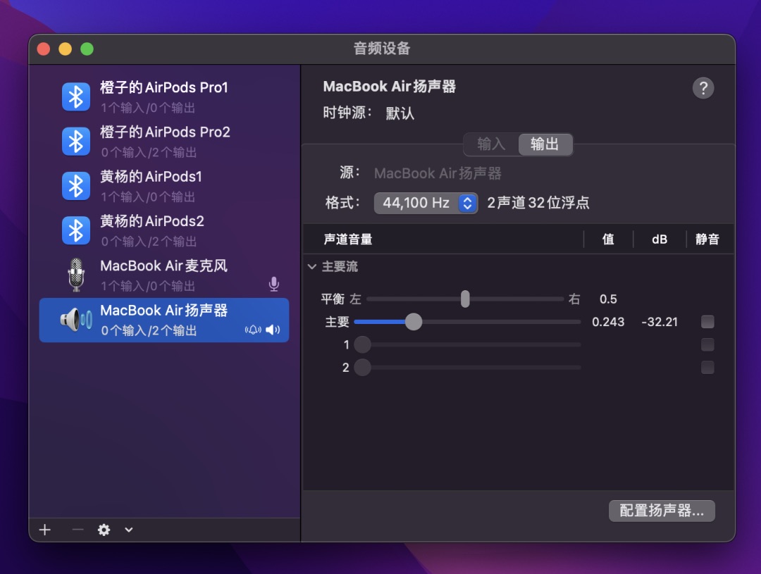
Task: Click Bluetooth icon for 橙子的AirPods Pro2
Action: pos(75,142)
